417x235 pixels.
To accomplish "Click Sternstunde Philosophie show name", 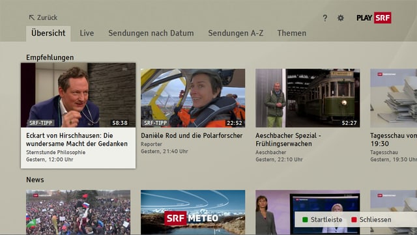I will click(56, 152).
